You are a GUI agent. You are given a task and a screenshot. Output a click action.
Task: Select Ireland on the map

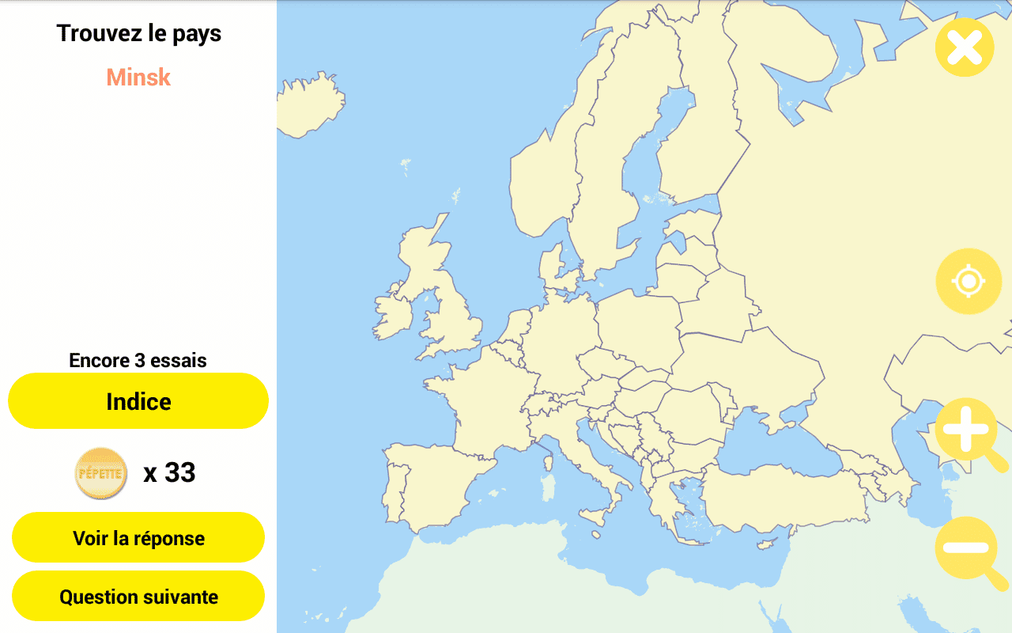point(393,314)
